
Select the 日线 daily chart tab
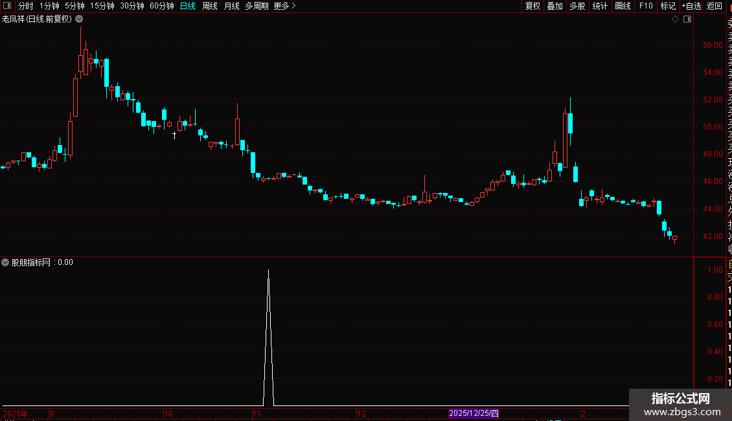click(x=188, y=6)
